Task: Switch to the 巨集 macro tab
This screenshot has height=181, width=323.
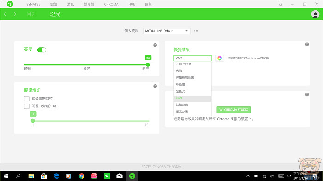Action: 148,4
